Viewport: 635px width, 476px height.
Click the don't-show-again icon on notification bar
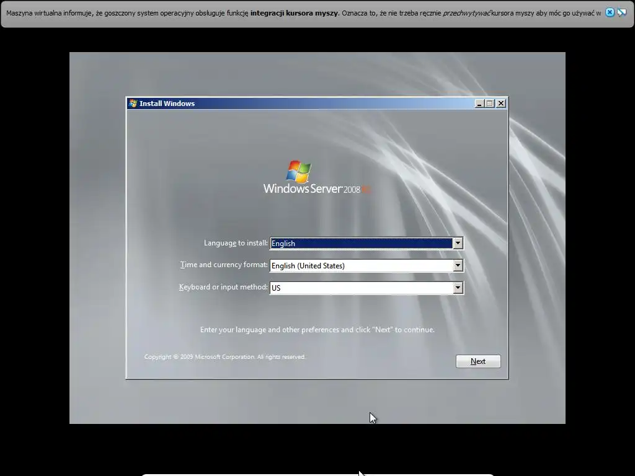point(621,12)
